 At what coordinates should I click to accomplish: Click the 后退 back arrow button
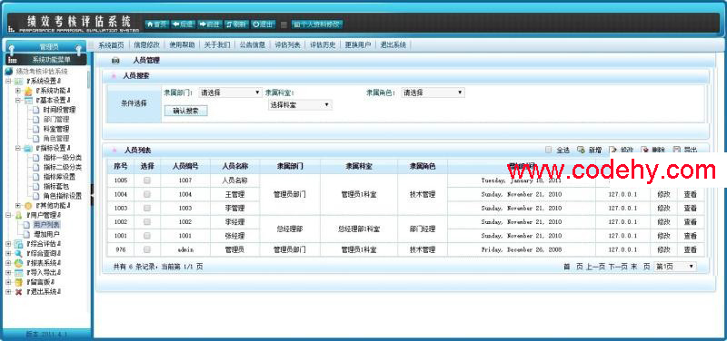183,24
